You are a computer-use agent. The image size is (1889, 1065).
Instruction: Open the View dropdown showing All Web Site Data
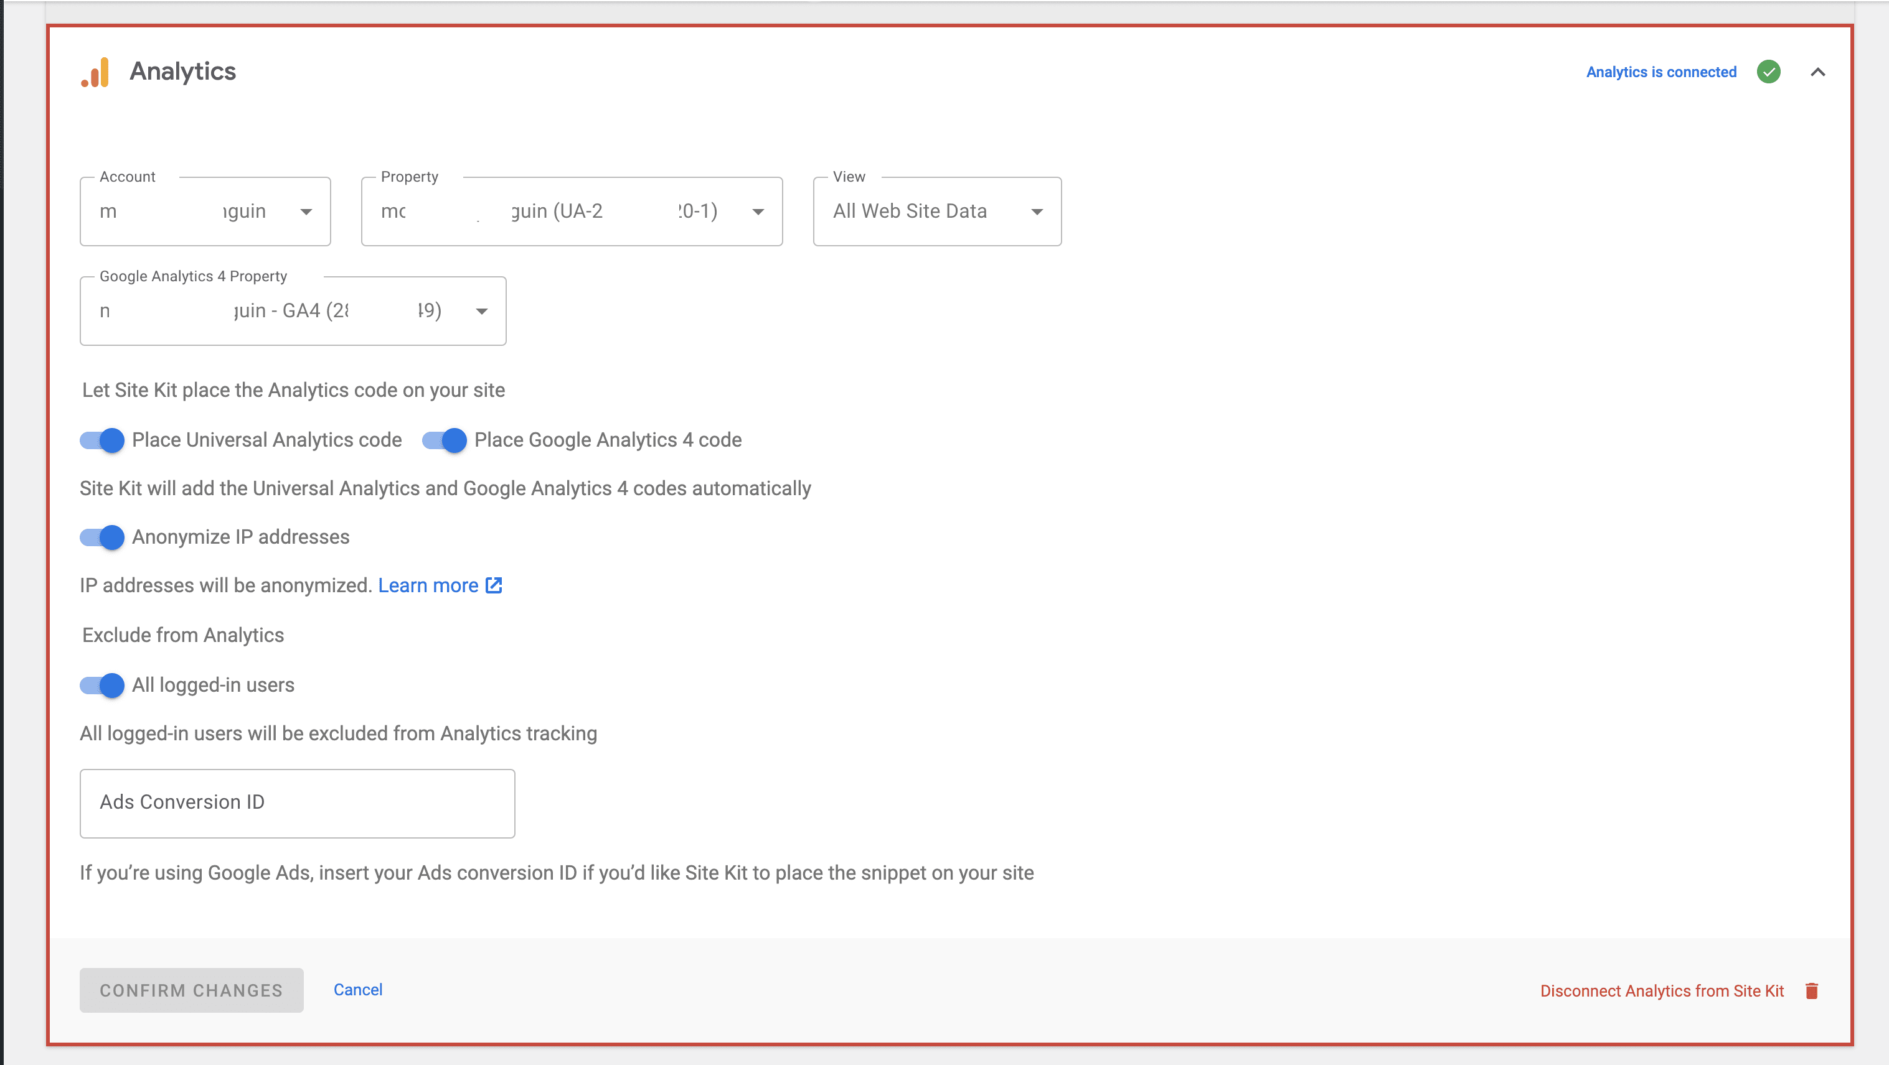[937, 211]
